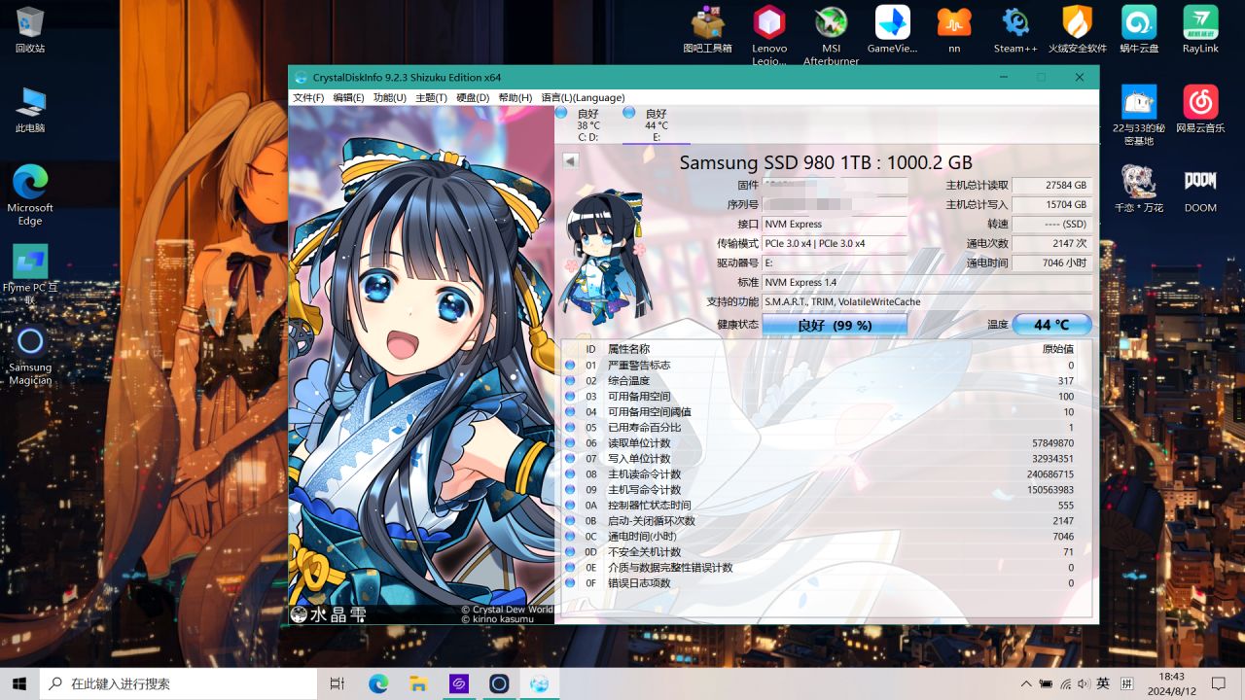This screenshot has height=700, width=1245.
Task: Open the 火绒安全软件 desktop shortcut
Action: point(1077,30)
